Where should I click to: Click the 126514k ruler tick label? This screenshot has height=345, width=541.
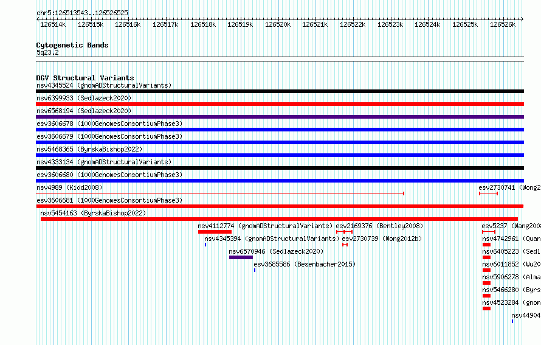point(53,24)
